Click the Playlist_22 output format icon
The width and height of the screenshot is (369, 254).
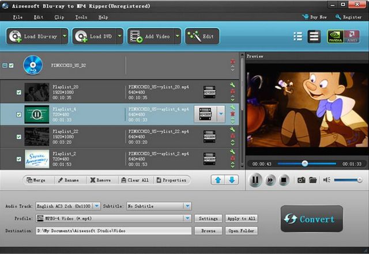pos(209,136)
